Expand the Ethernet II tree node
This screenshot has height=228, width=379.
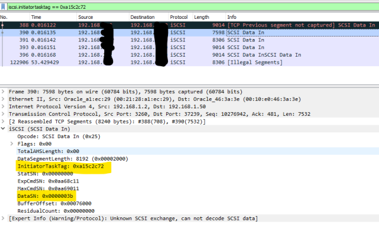pyautogui.click(x=3, y=99)
